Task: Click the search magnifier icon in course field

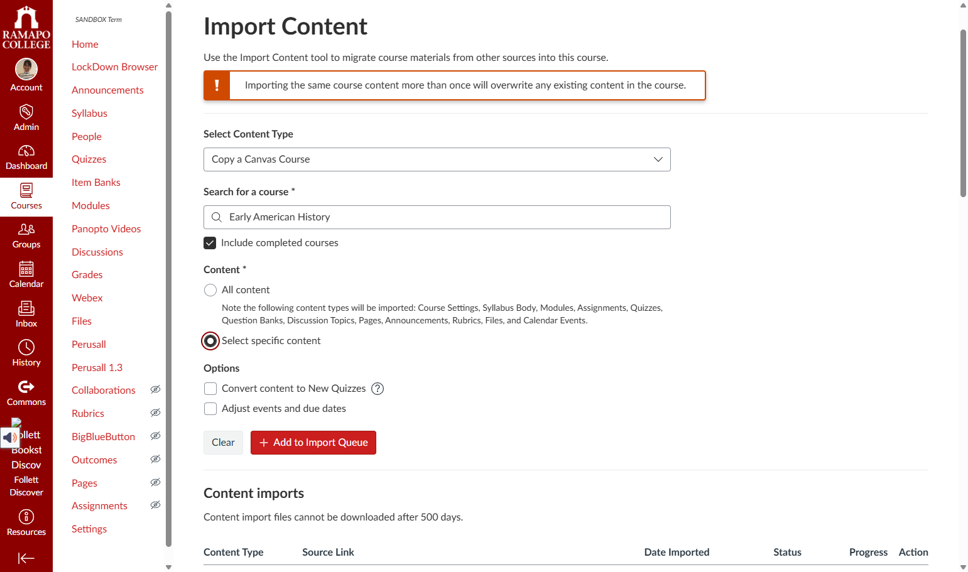Action: point(217,217)
